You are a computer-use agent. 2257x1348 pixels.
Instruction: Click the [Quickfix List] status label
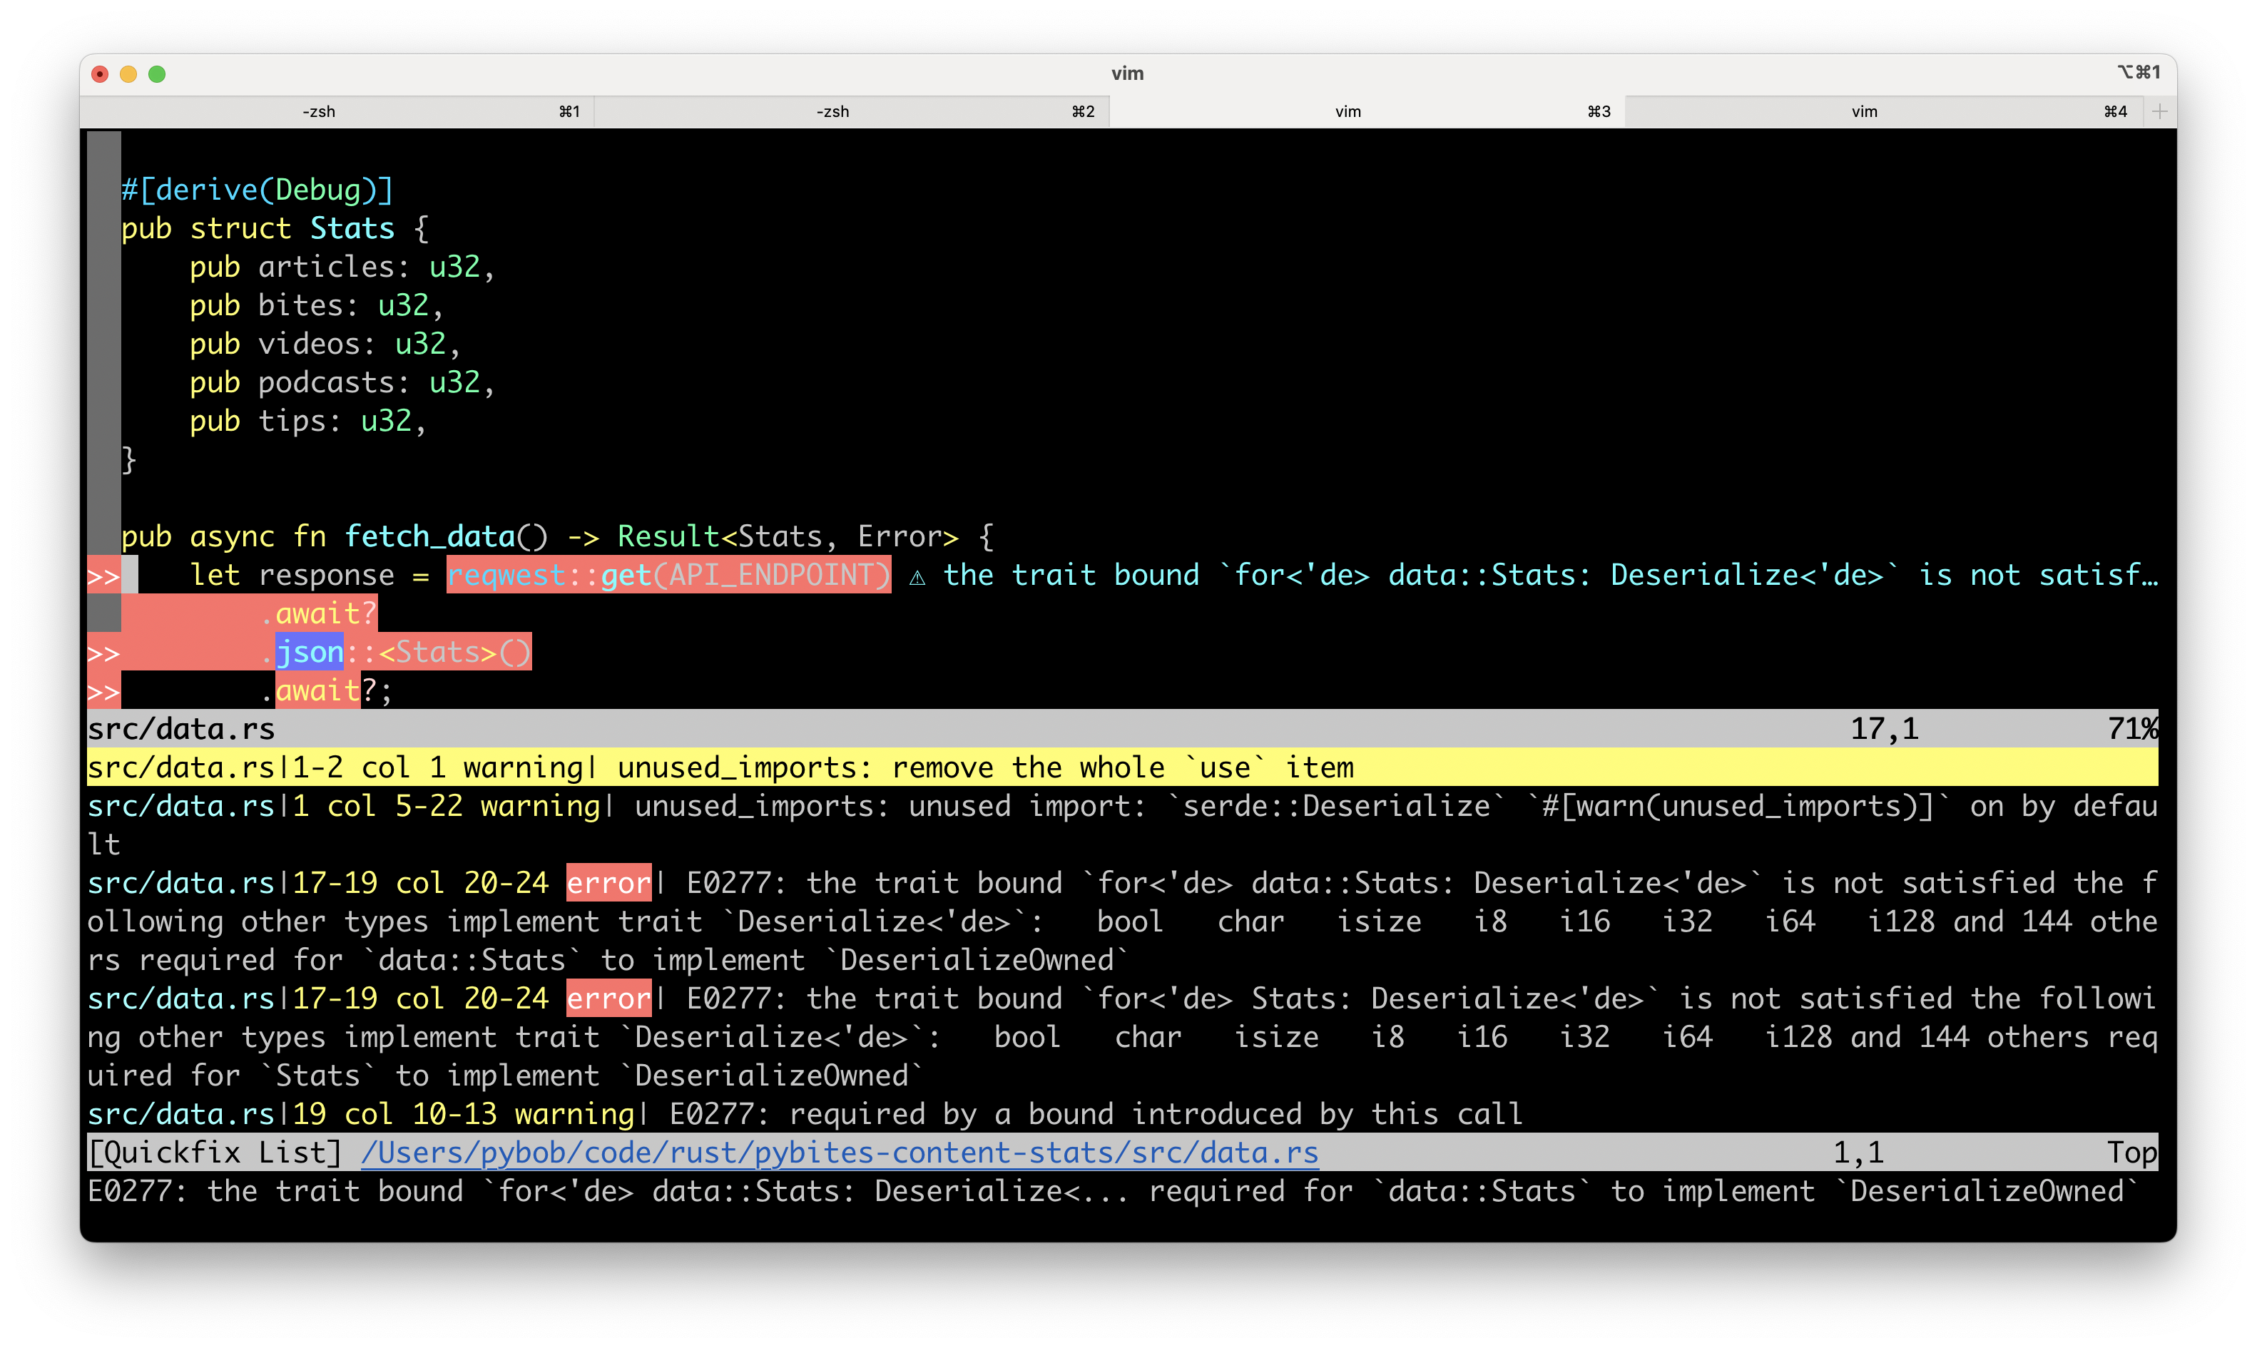[214, 1152]
